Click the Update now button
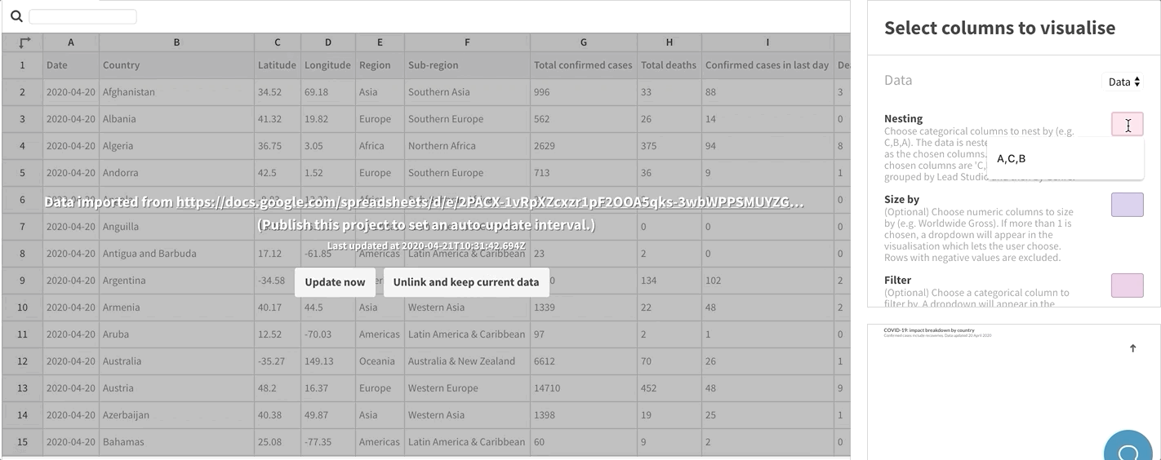1161x460 pixels. click(335, 282)
